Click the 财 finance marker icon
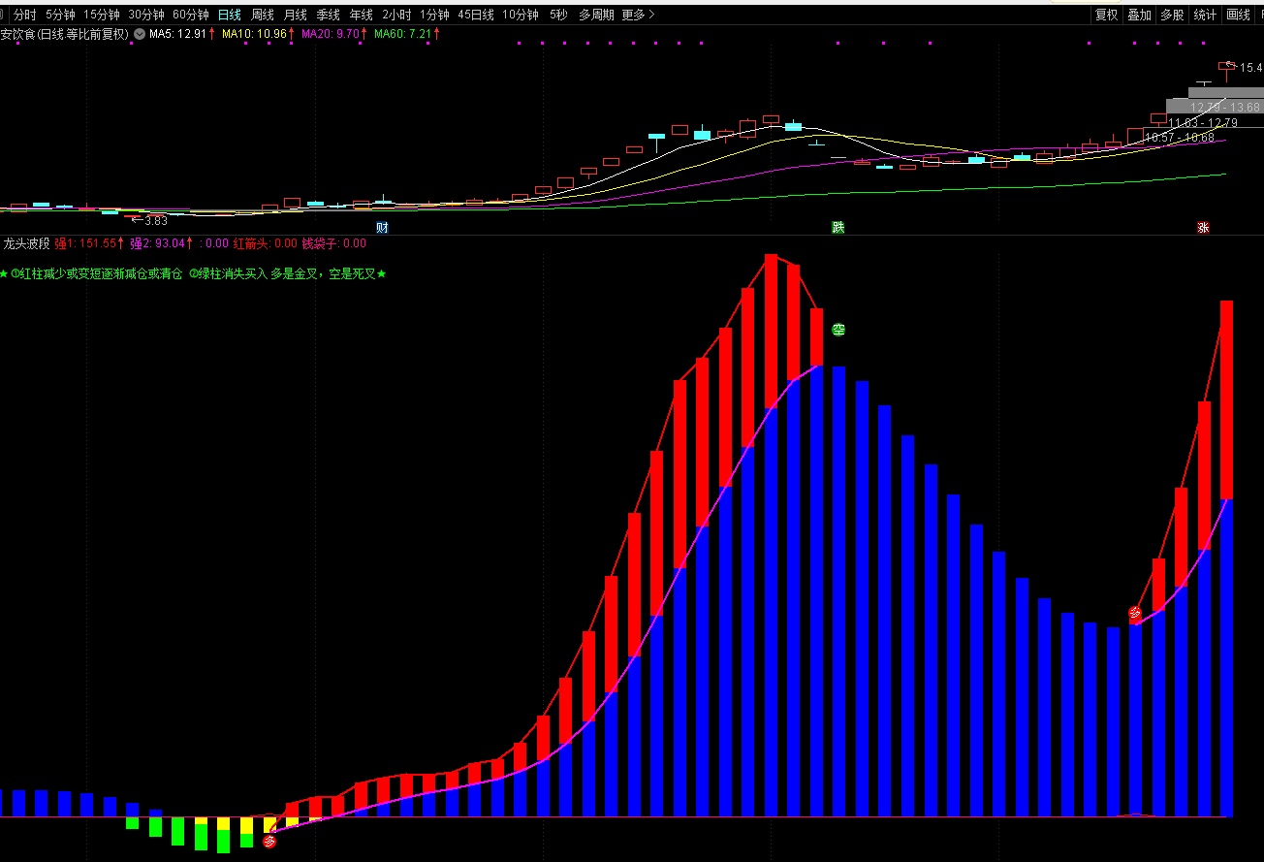1264x862 pixels. (382, 228)
